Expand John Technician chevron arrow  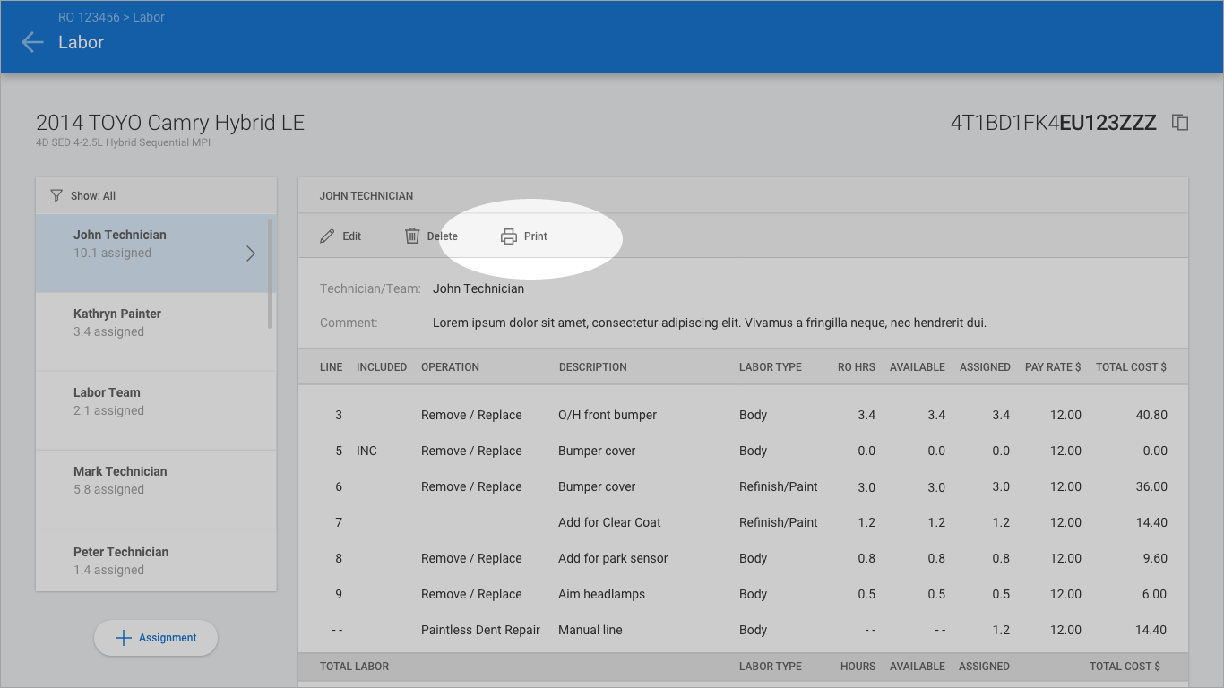(251, 254)
